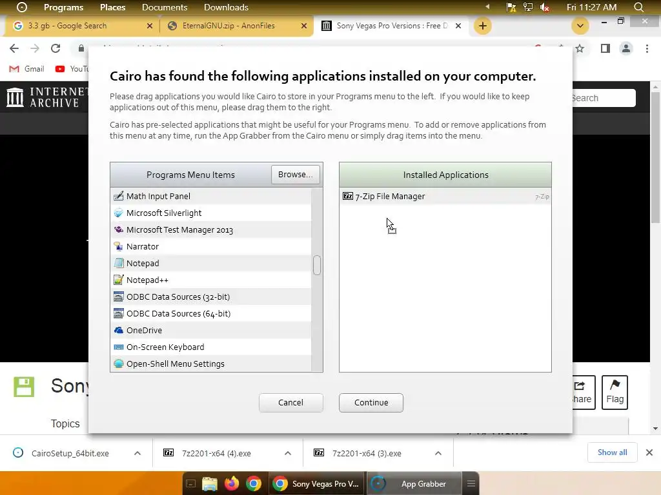Click the OneDrive cloud icon
The height and width of the screenshot is (495, 661).
[119, 331]
